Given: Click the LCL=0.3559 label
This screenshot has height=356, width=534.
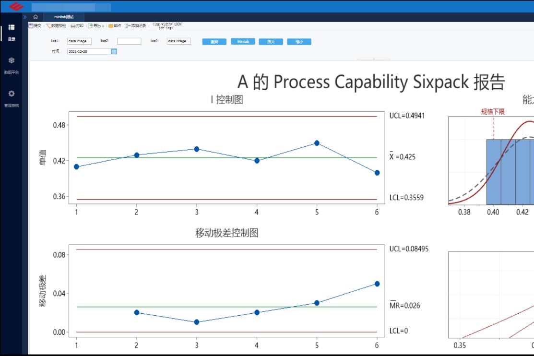Looking at the screenshot, I should (x=407, y=198).
